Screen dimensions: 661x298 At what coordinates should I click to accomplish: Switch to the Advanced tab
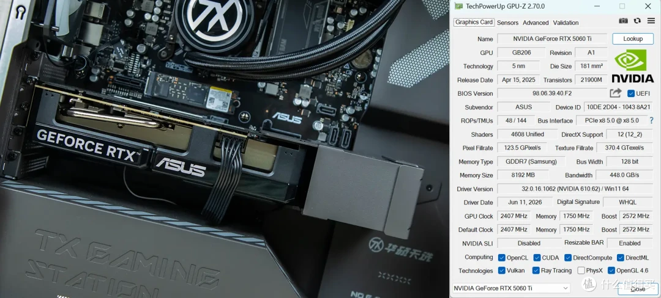click(536, 23)
